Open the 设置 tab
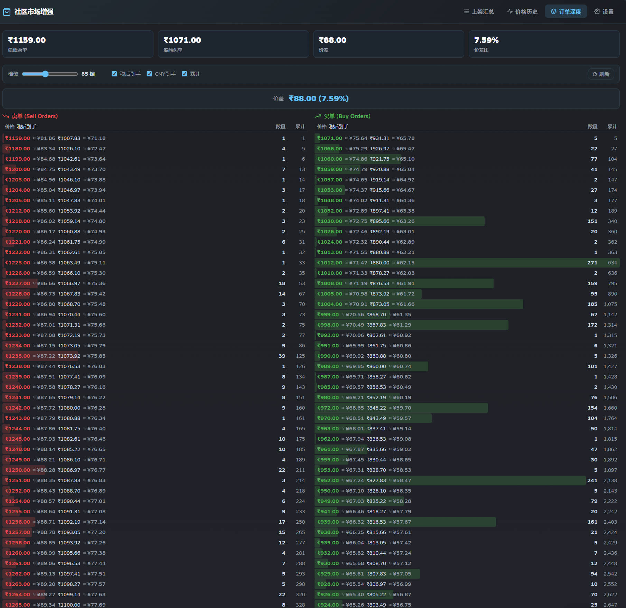This screenshot has width=626, height=608. coord(604,12)
